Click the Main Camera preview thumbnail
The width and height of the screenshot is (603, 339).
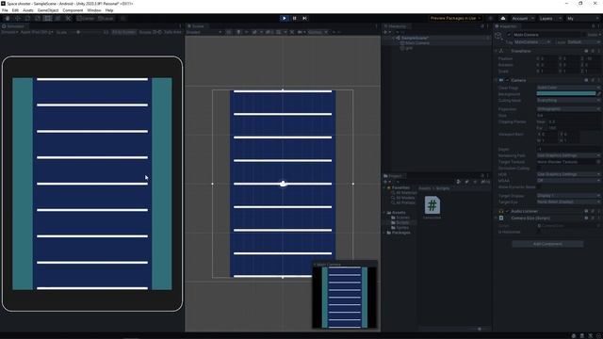pos(345,298)
